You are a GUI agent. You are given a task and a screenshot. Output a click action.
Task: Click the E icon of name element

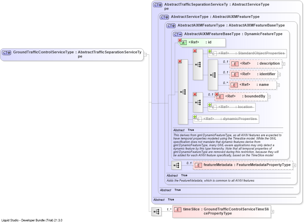click(234, 85)
